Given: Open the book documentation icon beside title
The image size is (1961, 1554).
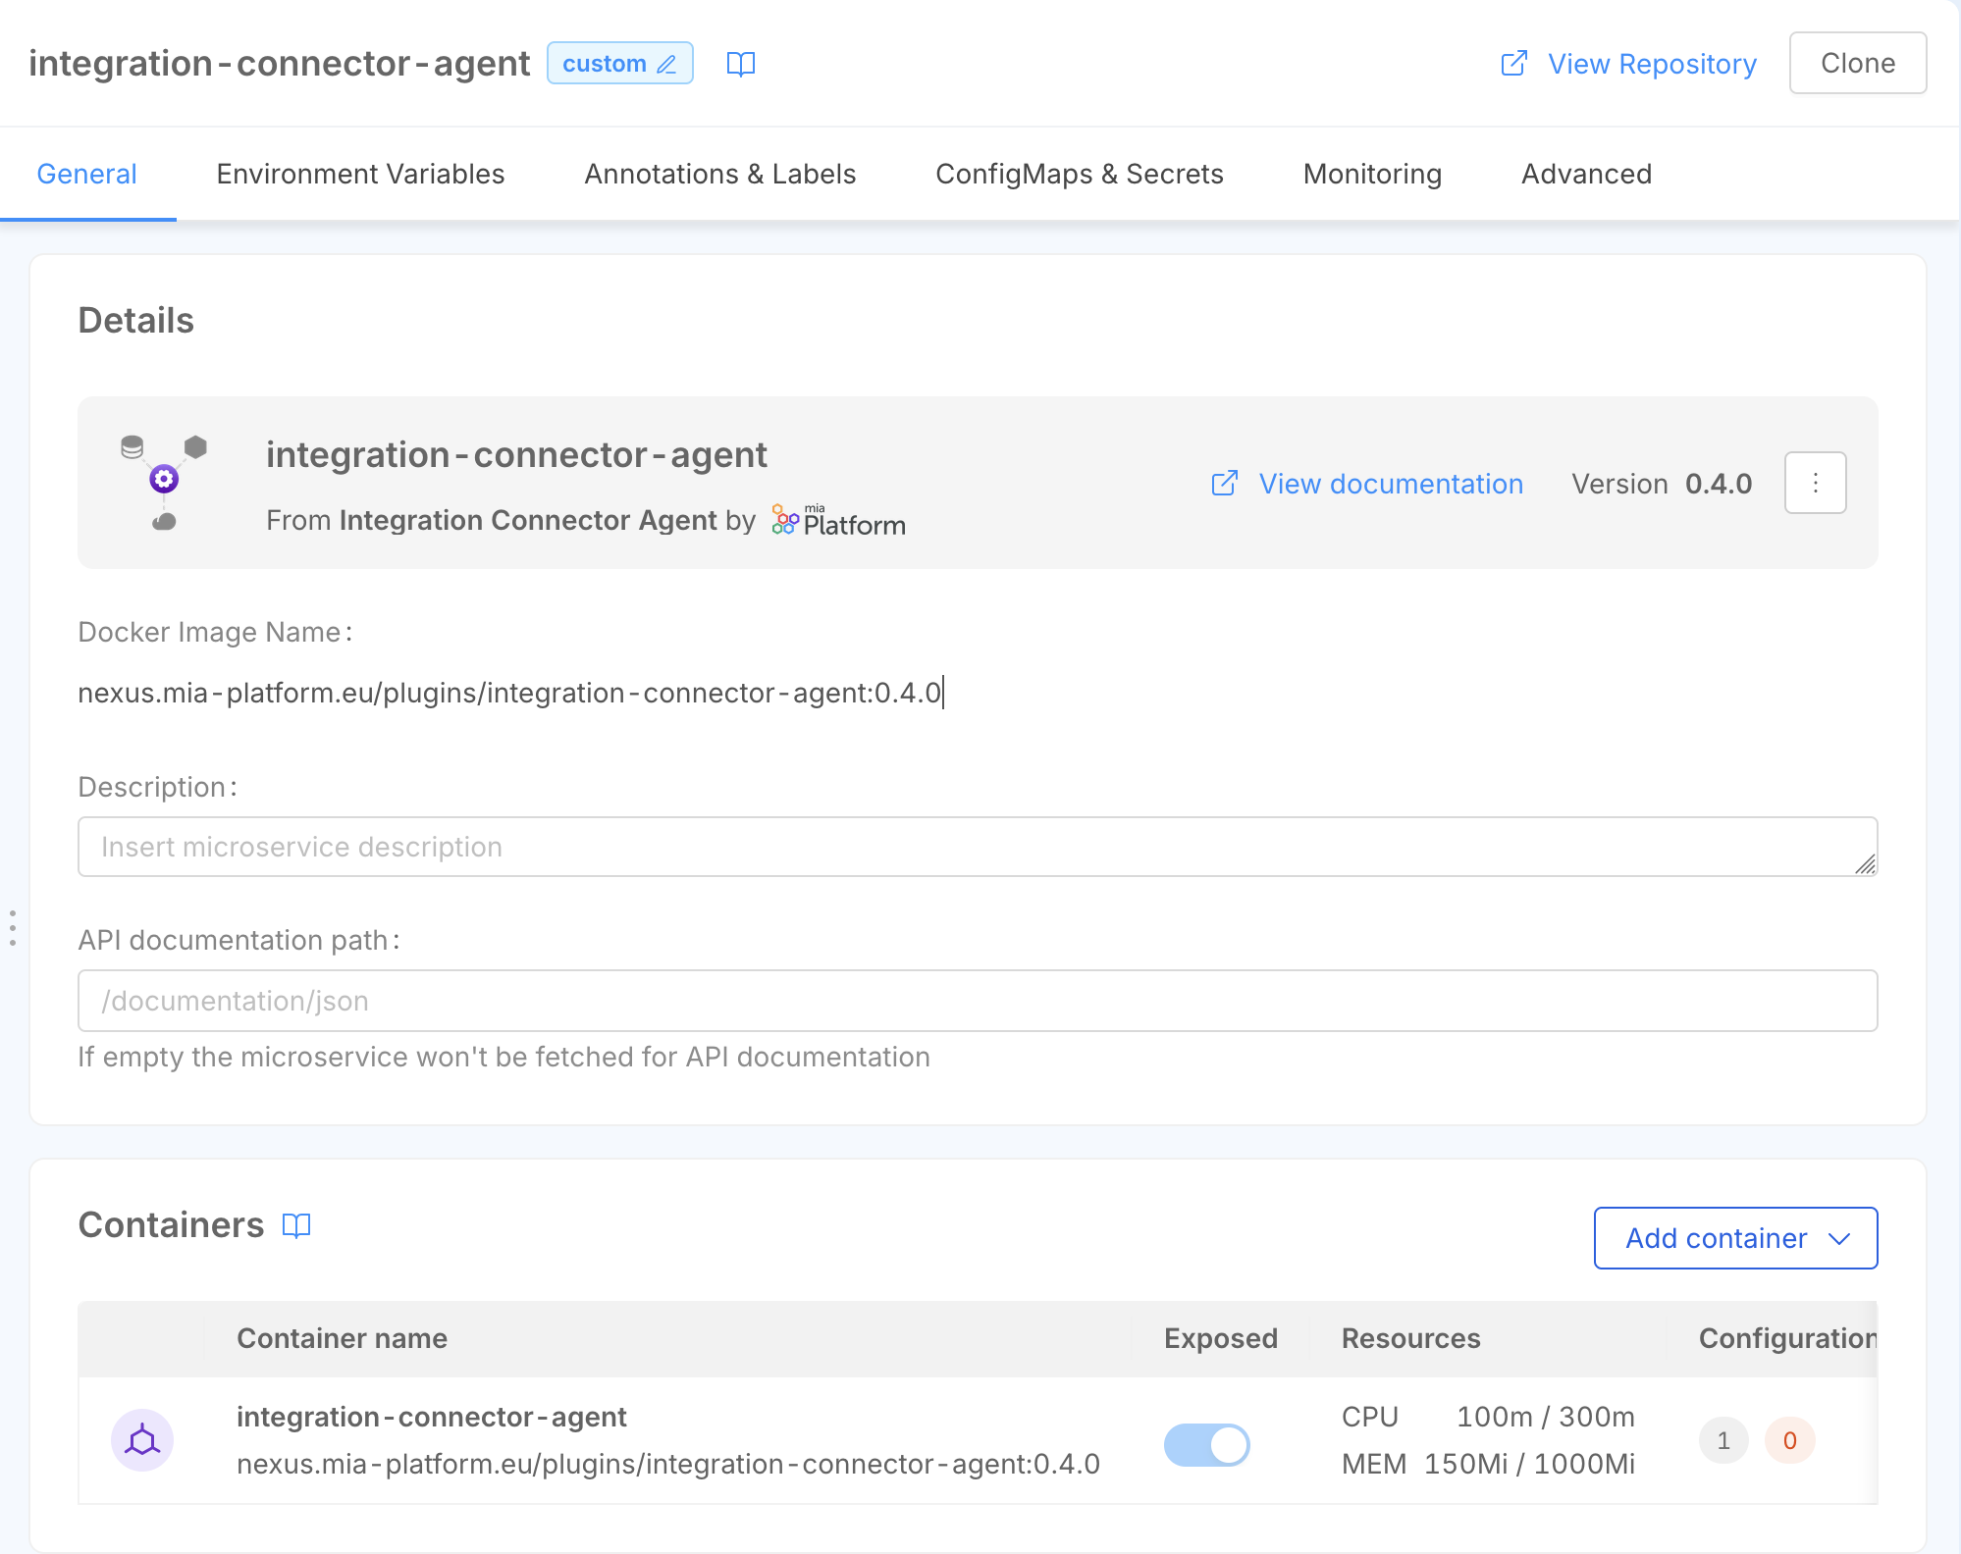Looking at the screenshot, I should click(x=741, y=64).
